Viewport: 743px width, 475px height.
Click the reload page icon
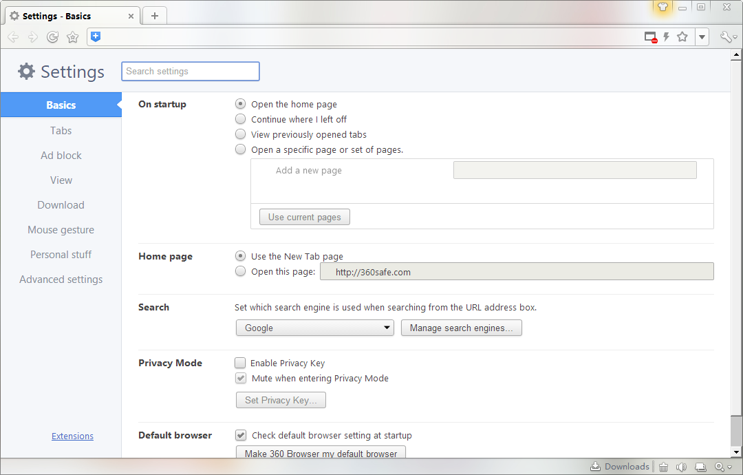[x=52, y=37]
